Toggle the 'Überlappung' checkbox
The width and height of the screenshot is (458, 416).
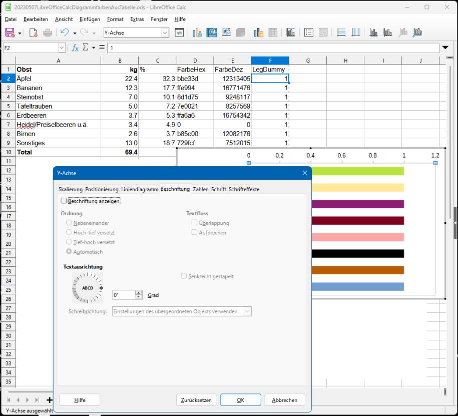pyautogui.click(x=194, y=223)
